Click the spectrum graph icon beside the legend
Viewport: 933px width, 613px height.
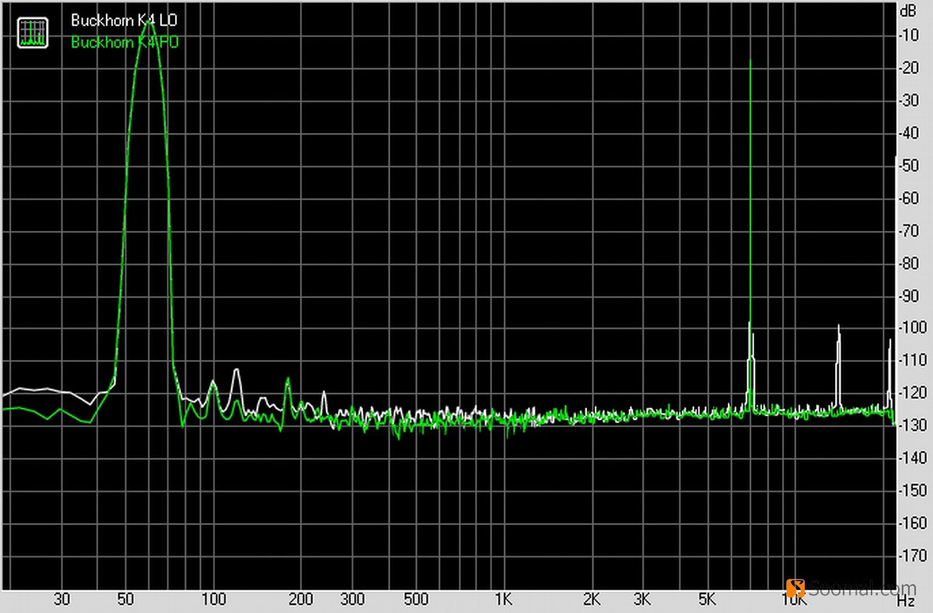(x=33, y=33)
